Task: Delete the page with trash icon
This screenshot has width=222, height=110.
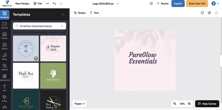Action: tap(216, 13)
